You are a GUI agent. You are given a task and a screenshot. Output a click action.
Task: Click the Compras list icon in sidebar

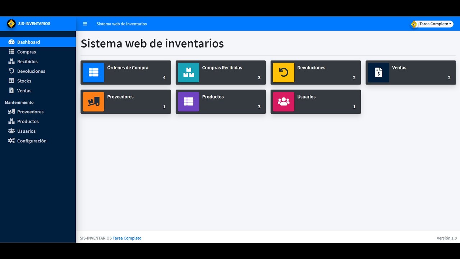11,52
